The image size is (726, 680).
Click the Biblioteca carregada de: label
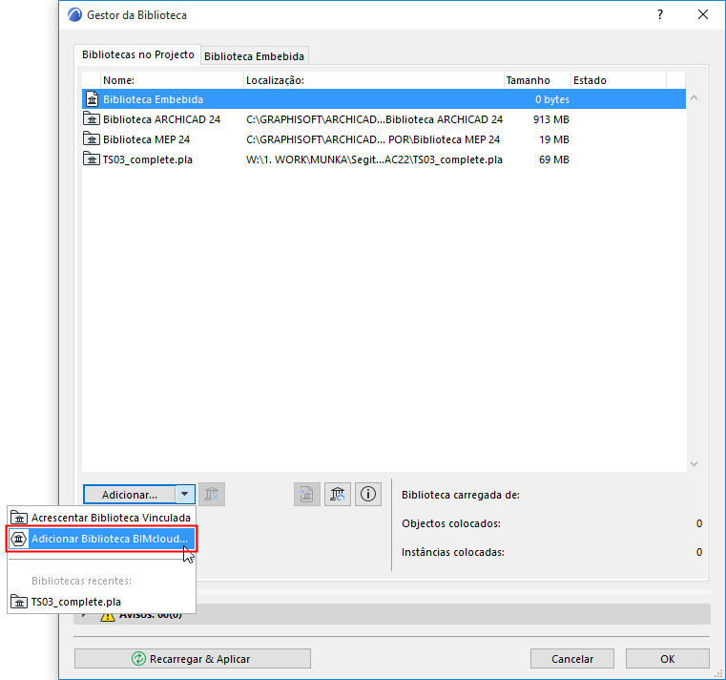(461, 495)
